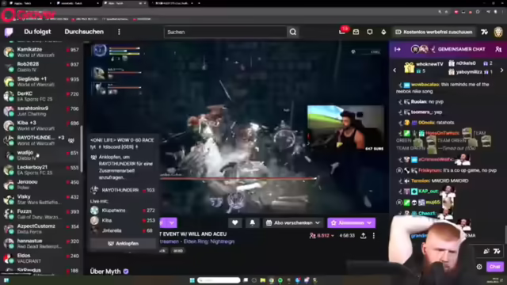The height and width of the screenshot is (285, 507).
Task: Toggle the follow heart button
Action: [x=235, y=222]
